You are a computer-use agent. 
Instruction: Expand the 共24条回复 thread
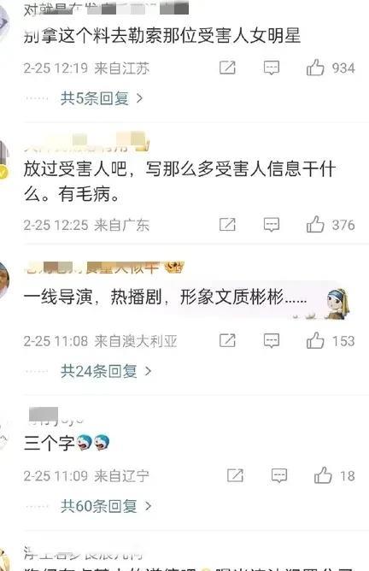(106, 371)
